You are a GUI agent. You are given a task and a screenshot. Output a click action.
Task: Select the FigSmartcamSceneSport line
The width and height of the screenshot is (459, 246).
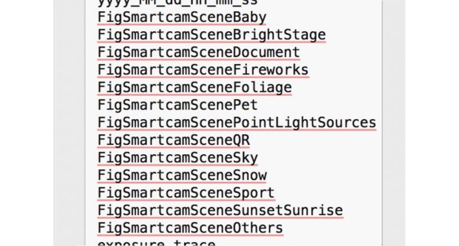tap(186, 193)
